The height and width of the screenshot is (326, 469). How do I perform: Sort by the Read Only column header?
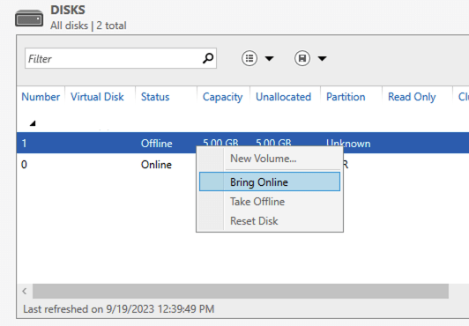(412, 97)
